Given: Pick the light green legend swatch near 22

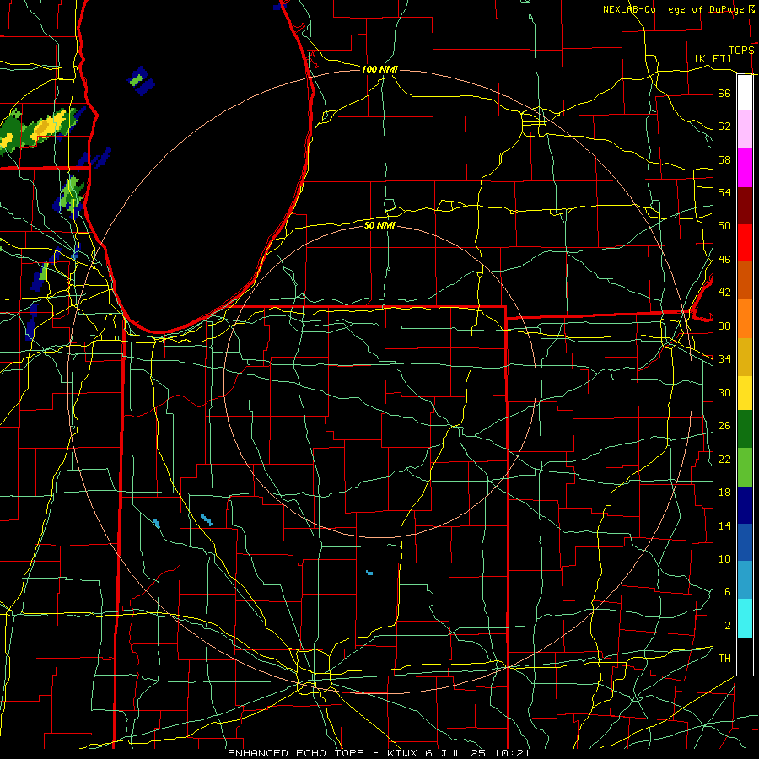Looking at the screenshot, I should tap(745, 467).
